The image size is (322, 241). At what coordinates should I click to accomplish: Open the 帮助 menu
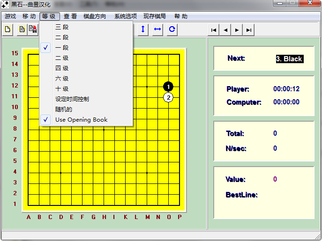pyautogui.click(x=180, y=16)
